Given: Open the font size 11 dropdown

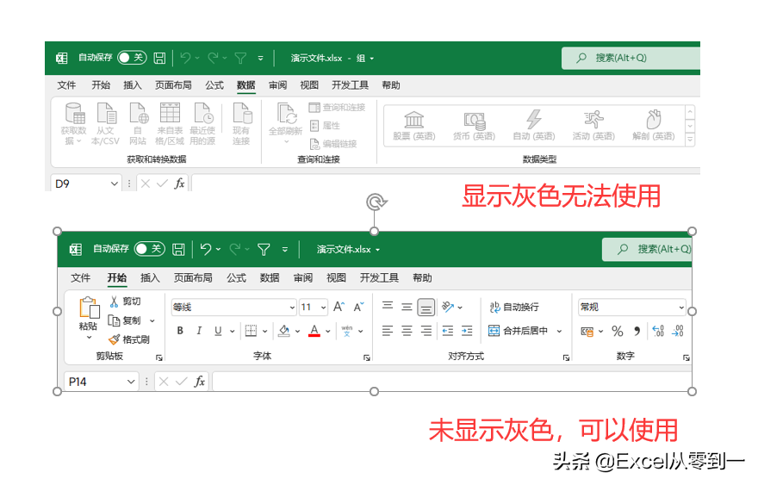Looking at the screenshot, I should (323, 308).
